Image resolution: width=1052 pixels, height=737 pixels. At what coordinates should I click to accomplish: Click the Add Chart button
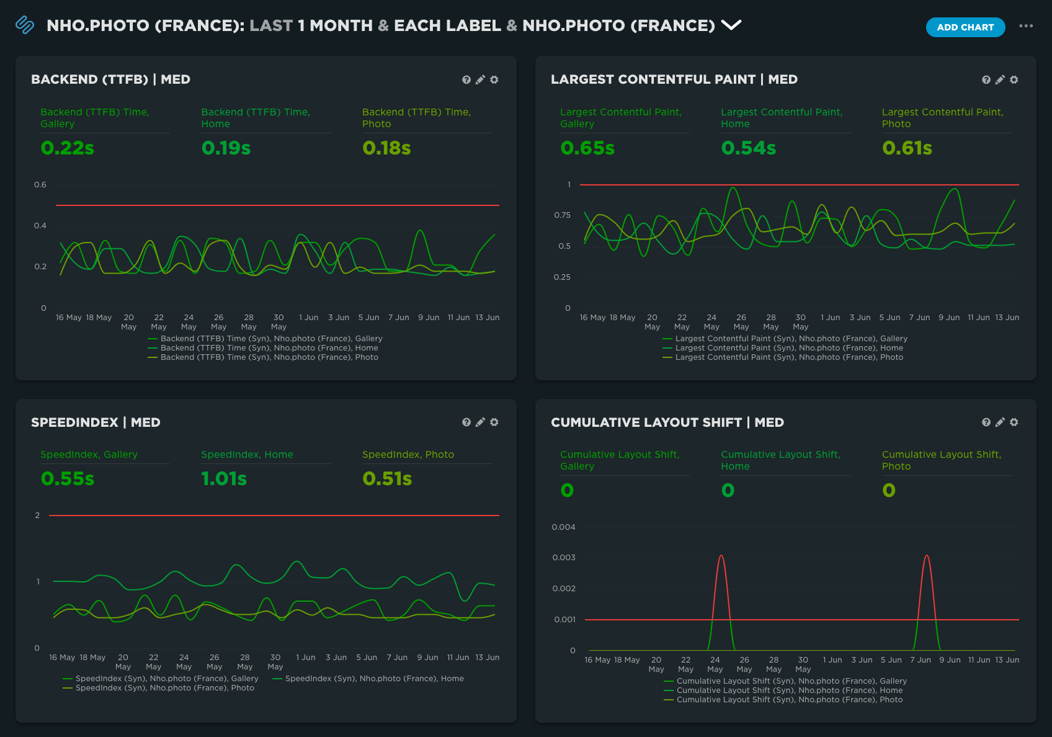(965, 27)
